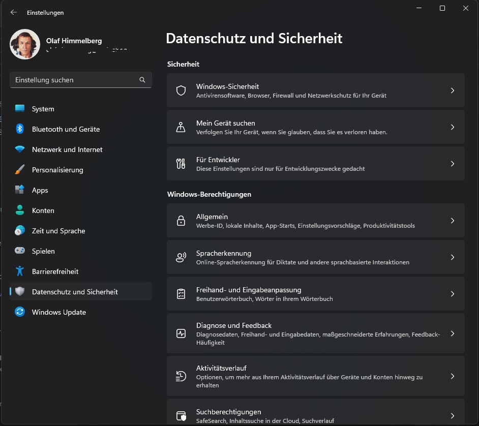Click the Windows-Sicherheit shield icon
Image resolution: width=479 pixels, height=426 pixels.
tap(181, 90)
